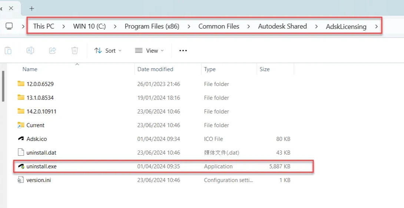Select the uninstall.dat file icon
Screen dimensions: 404x208
tap(21, 152)
